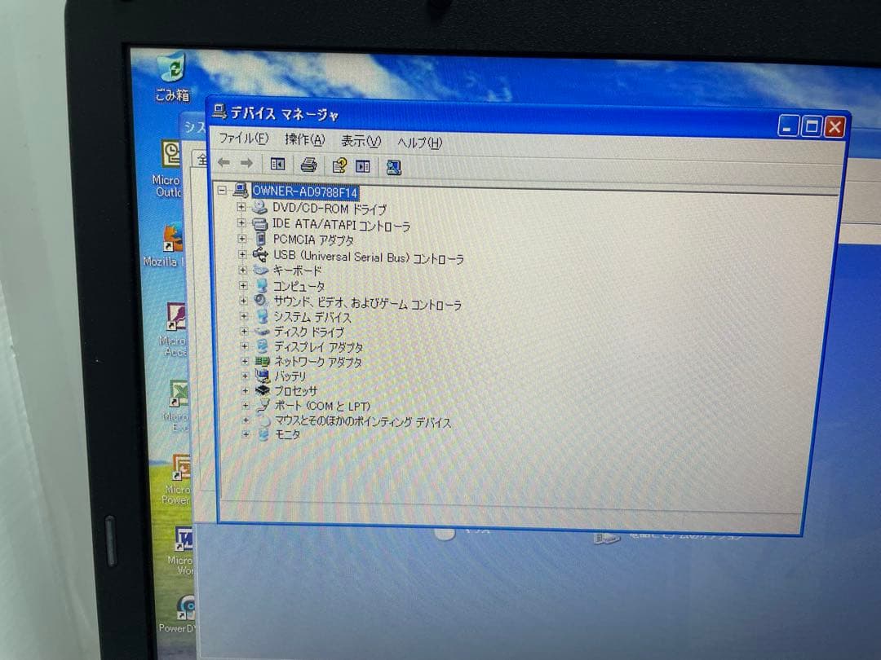Collapse the OWNER-AD9788F14 root node
Screen dimensions: 881x660
[x=223, y=190]
